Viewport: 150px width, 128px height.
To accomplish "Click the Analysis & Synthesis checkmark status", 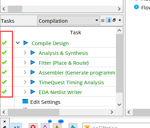I will pos(4,52).
